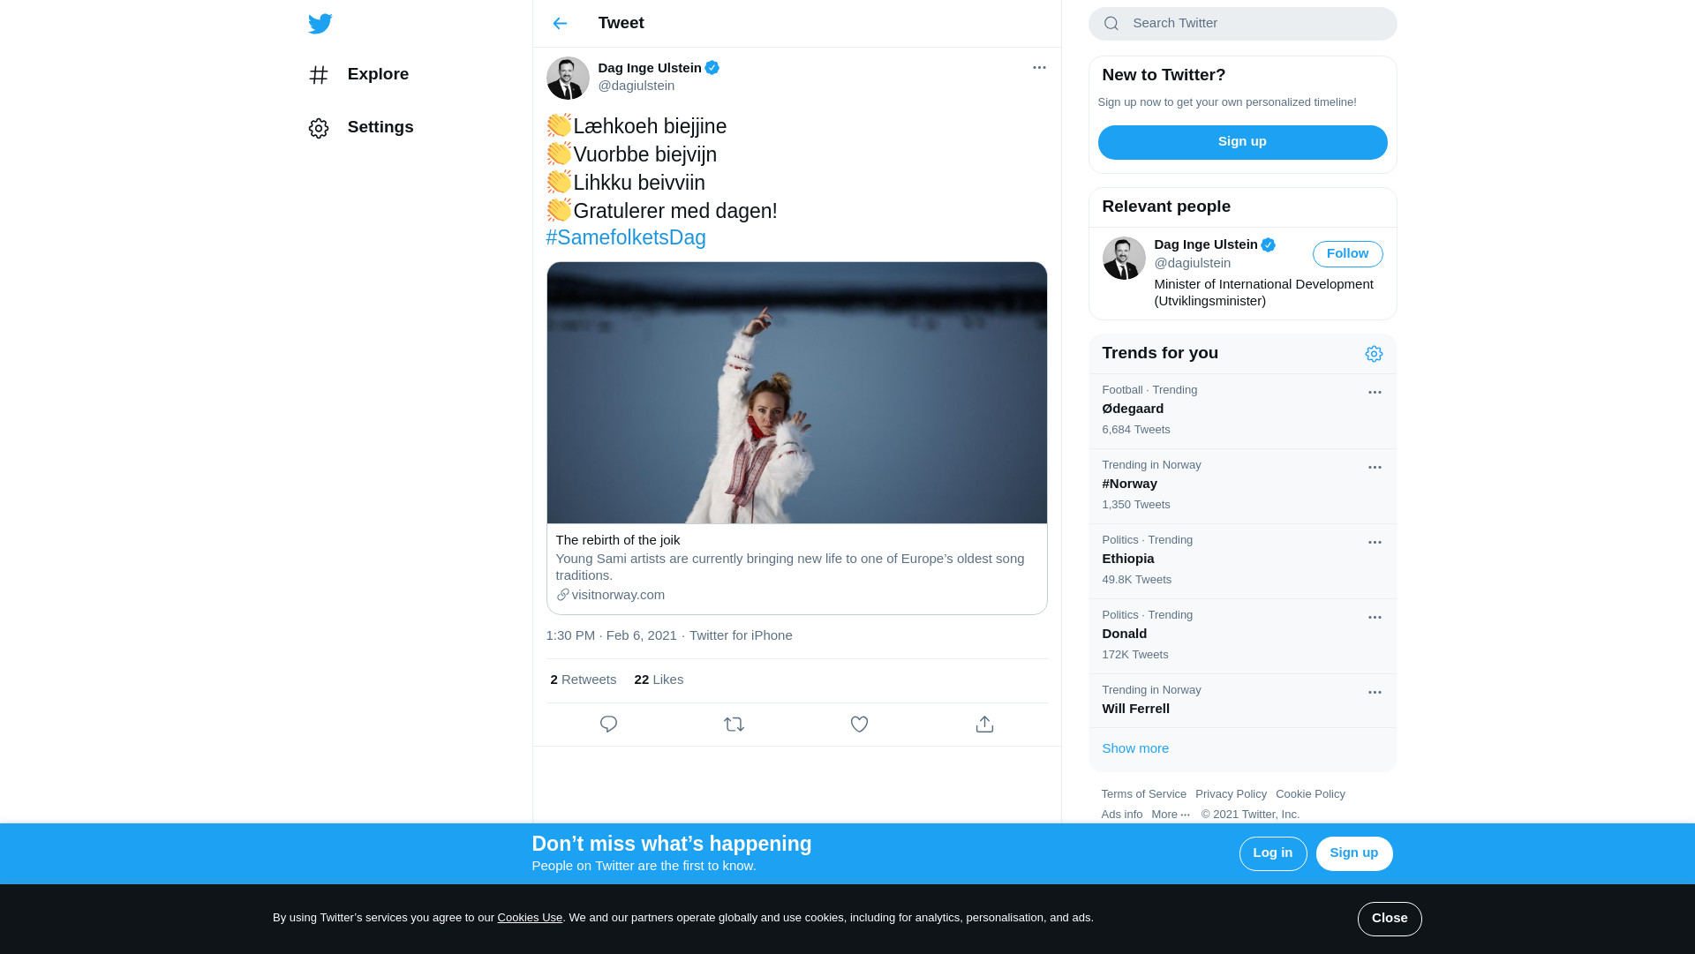Open more options for Will Ferrell trend

pos(1375,693)
